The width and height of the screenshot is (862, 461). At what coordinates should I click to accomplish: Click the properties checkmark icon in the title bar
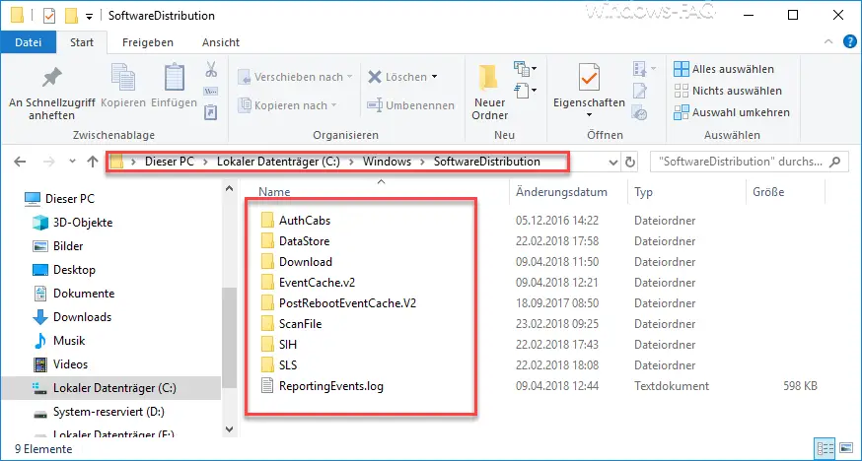tap(49, 16)
